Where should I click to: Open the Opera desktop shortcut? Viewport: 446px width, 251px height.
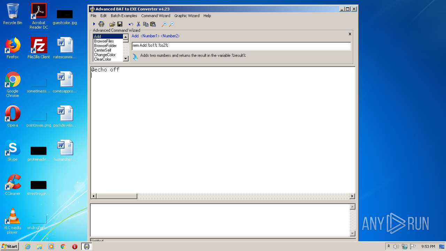tap(13, 116)
